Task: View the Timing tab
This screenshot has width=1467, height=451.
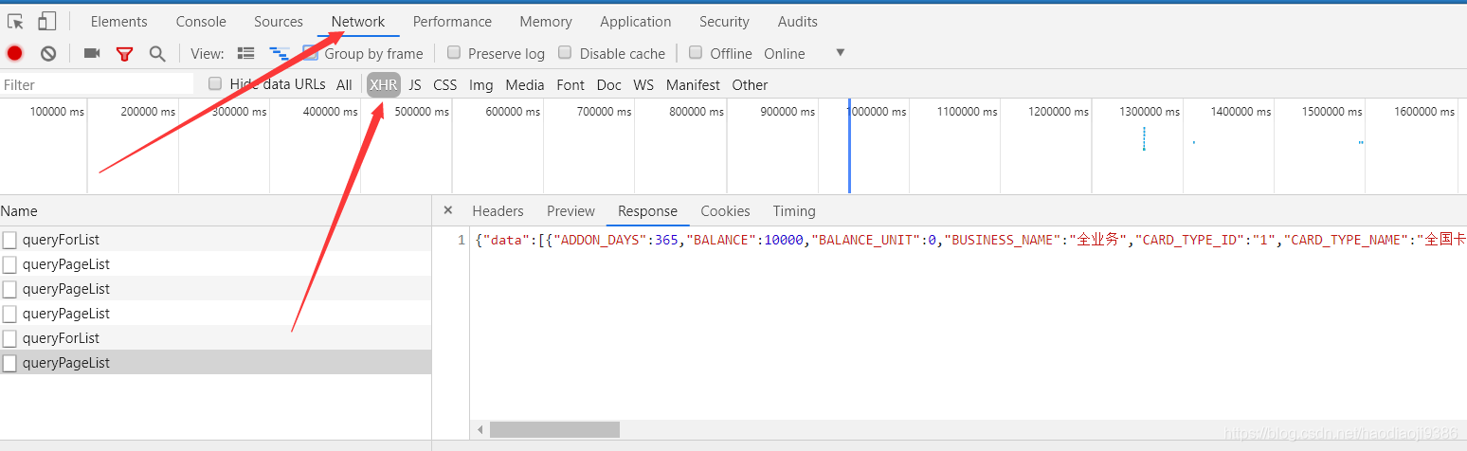Action: 794,211
